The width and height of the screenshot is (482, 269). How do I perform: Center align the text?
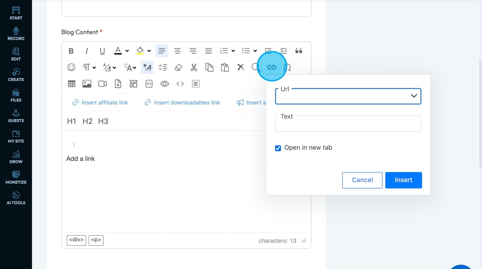pos(177,51)
